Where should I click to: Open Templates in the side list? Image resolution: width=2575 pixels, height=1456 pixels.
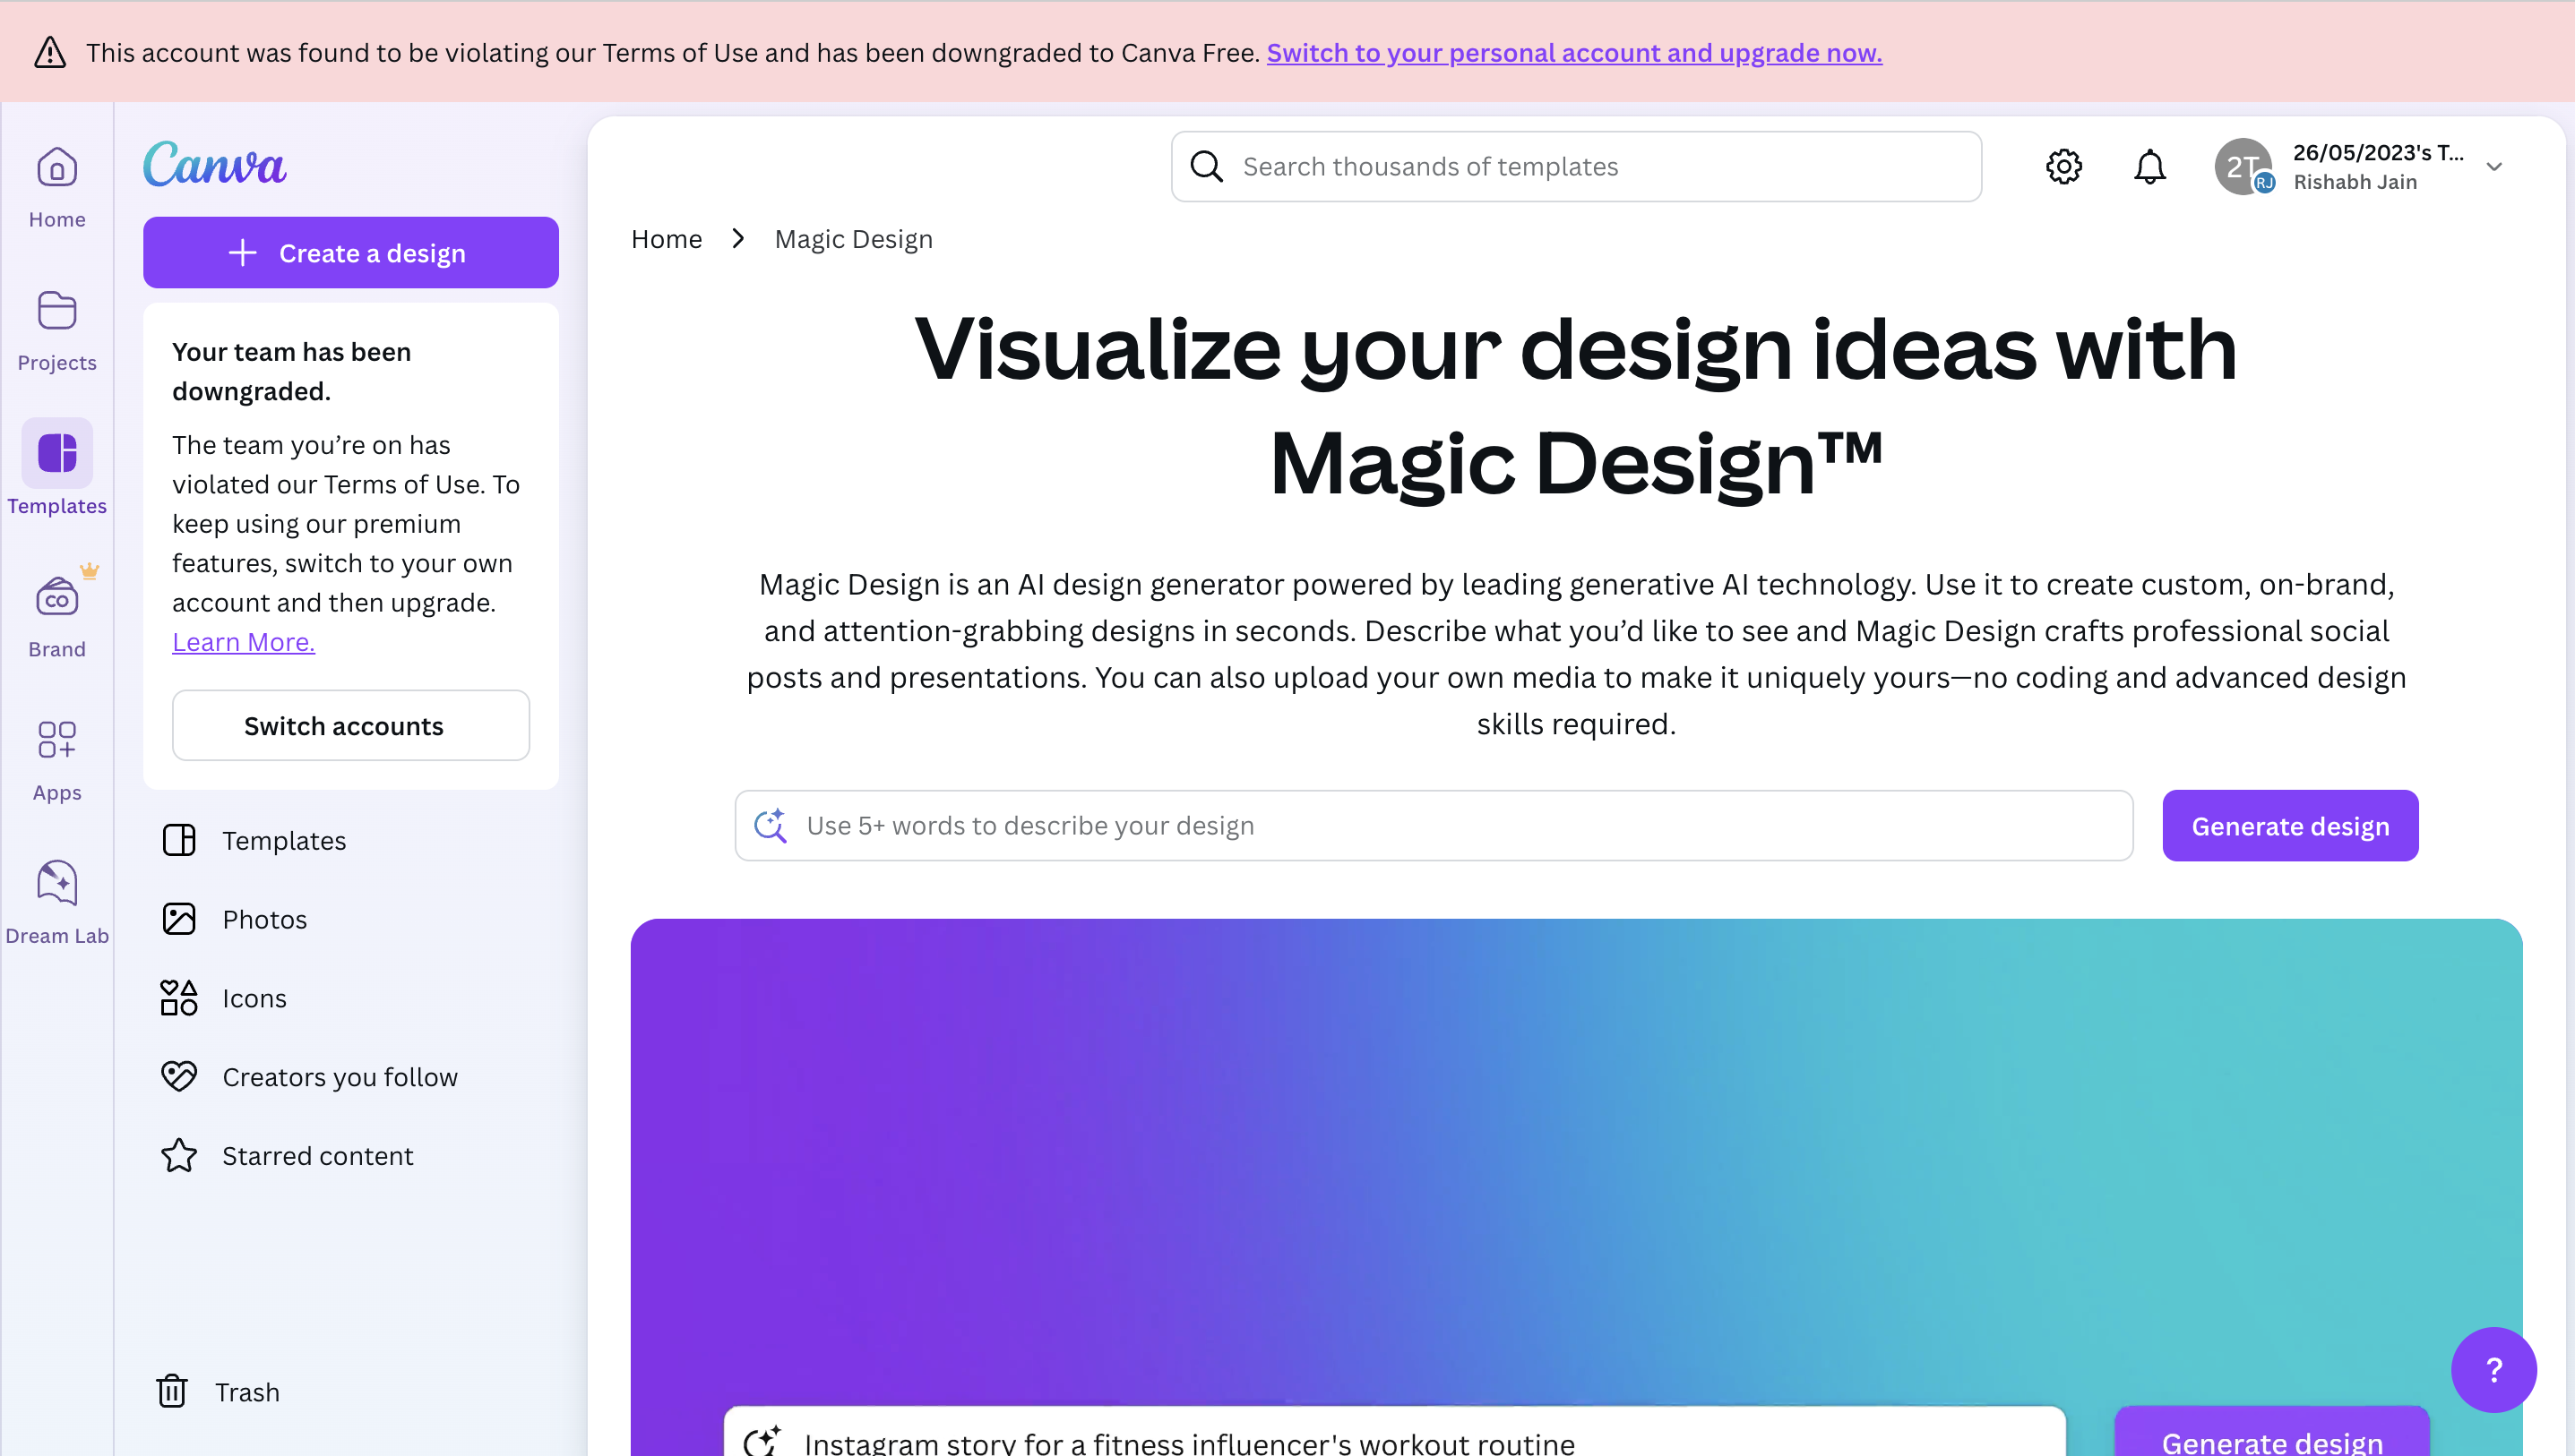pyautogui.click(x=350, y=840)
